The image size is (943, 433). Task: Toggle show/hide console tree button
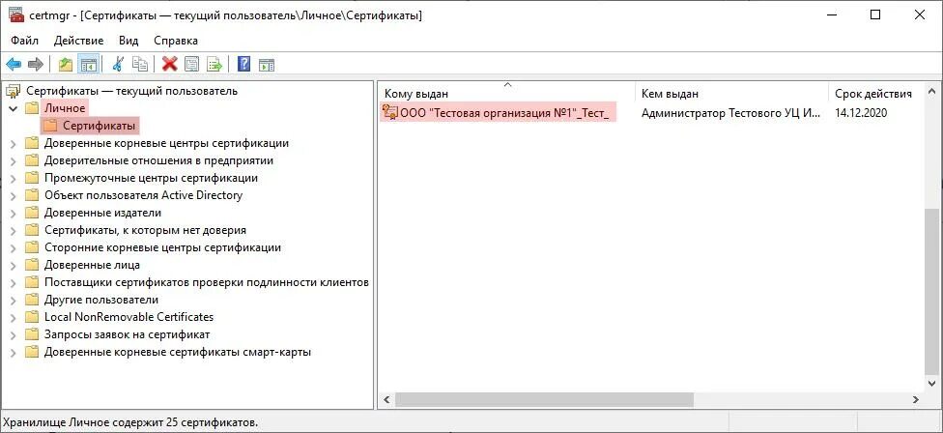pos(89,64)
